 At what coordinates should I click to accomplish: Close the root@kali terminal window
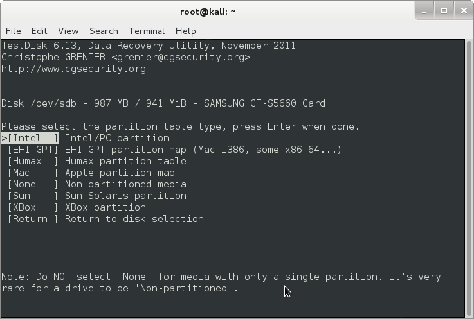(x=464, y=11)
